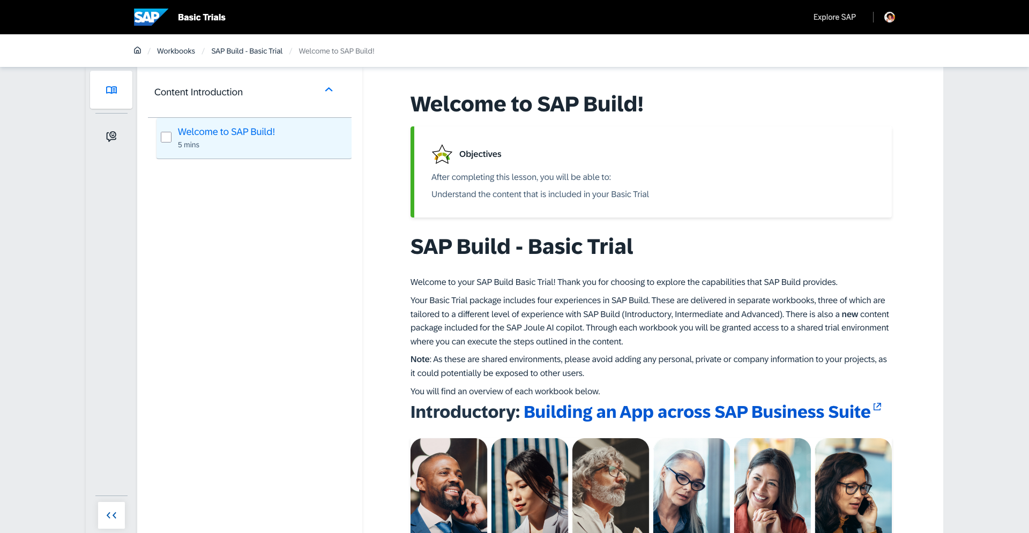Collapse the Content Introduction section chevron
The image size is (1029, 533).
click(329, 90)
